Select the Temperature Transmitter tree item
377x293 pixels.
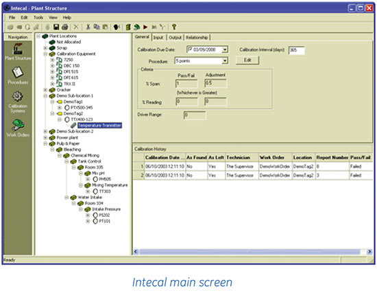99,125
